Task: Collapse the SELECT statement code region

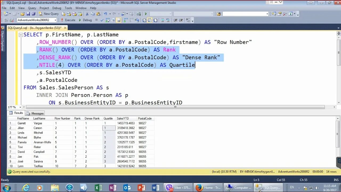Action: [21, 34]
